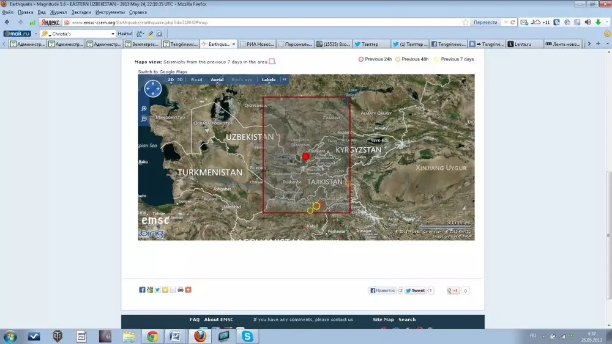The image size is (612, 344).
Task: Switch map to Road view
Action: click(x=196, y=79)
